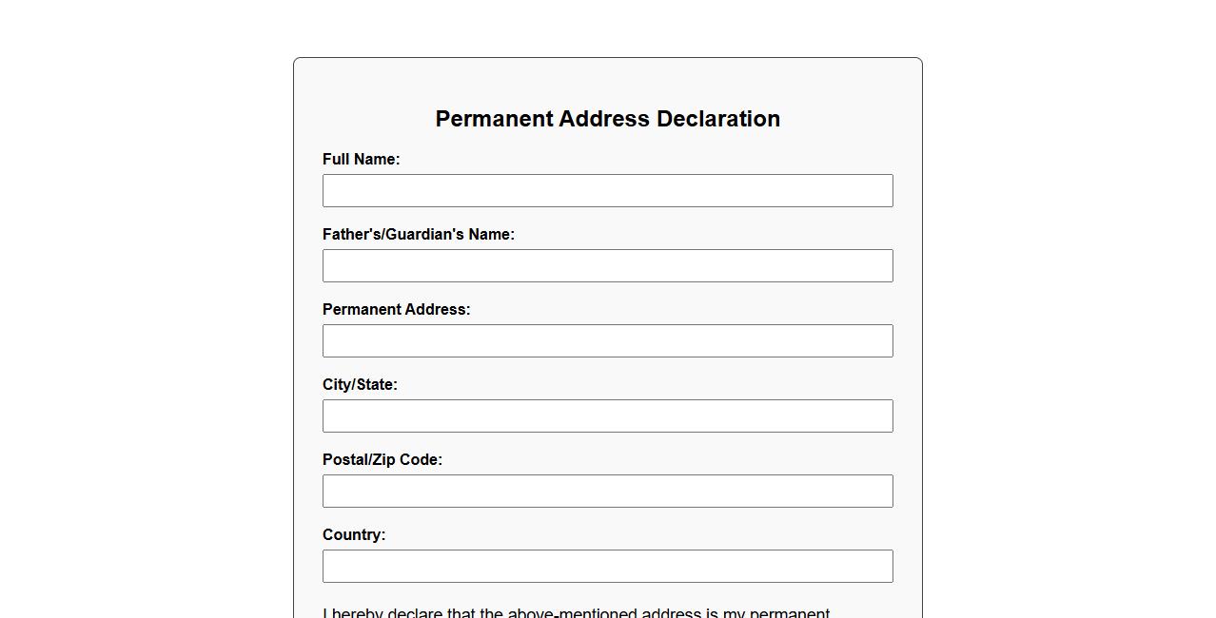Click the "Postal/Zip Code:" label
The height and width of the screenshot is (618, 1216).
tap(382, 460)
